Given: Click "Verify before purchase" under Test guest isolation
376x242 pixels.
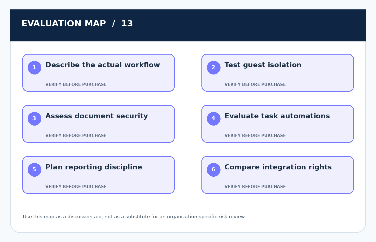Looking at the screenshot, I should (255, 84).
